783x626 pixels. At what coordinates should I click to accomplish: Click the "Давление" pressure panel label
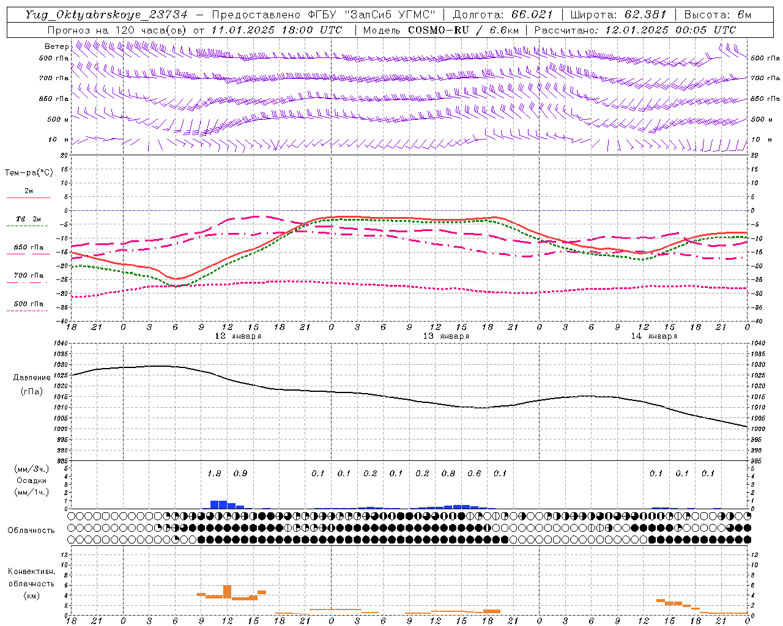[x=32, y=378]
